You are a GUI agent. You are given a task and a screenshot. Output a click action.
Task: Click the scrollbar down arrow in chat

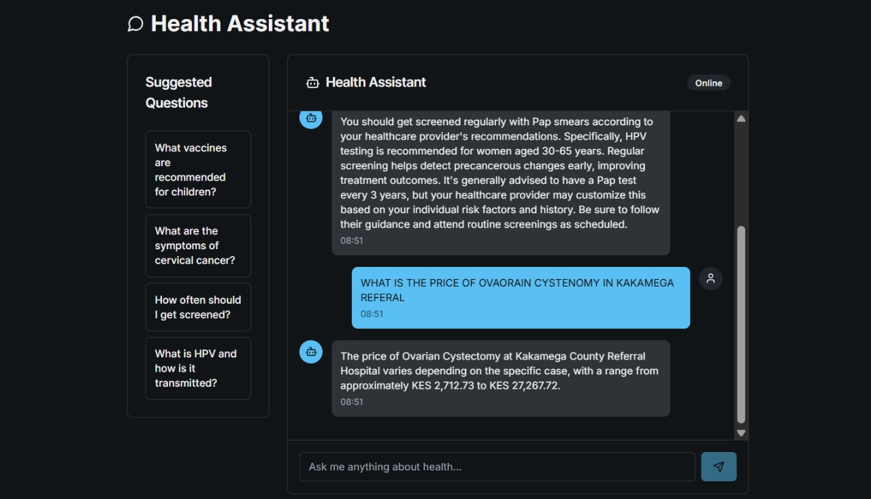click(741, 433)
